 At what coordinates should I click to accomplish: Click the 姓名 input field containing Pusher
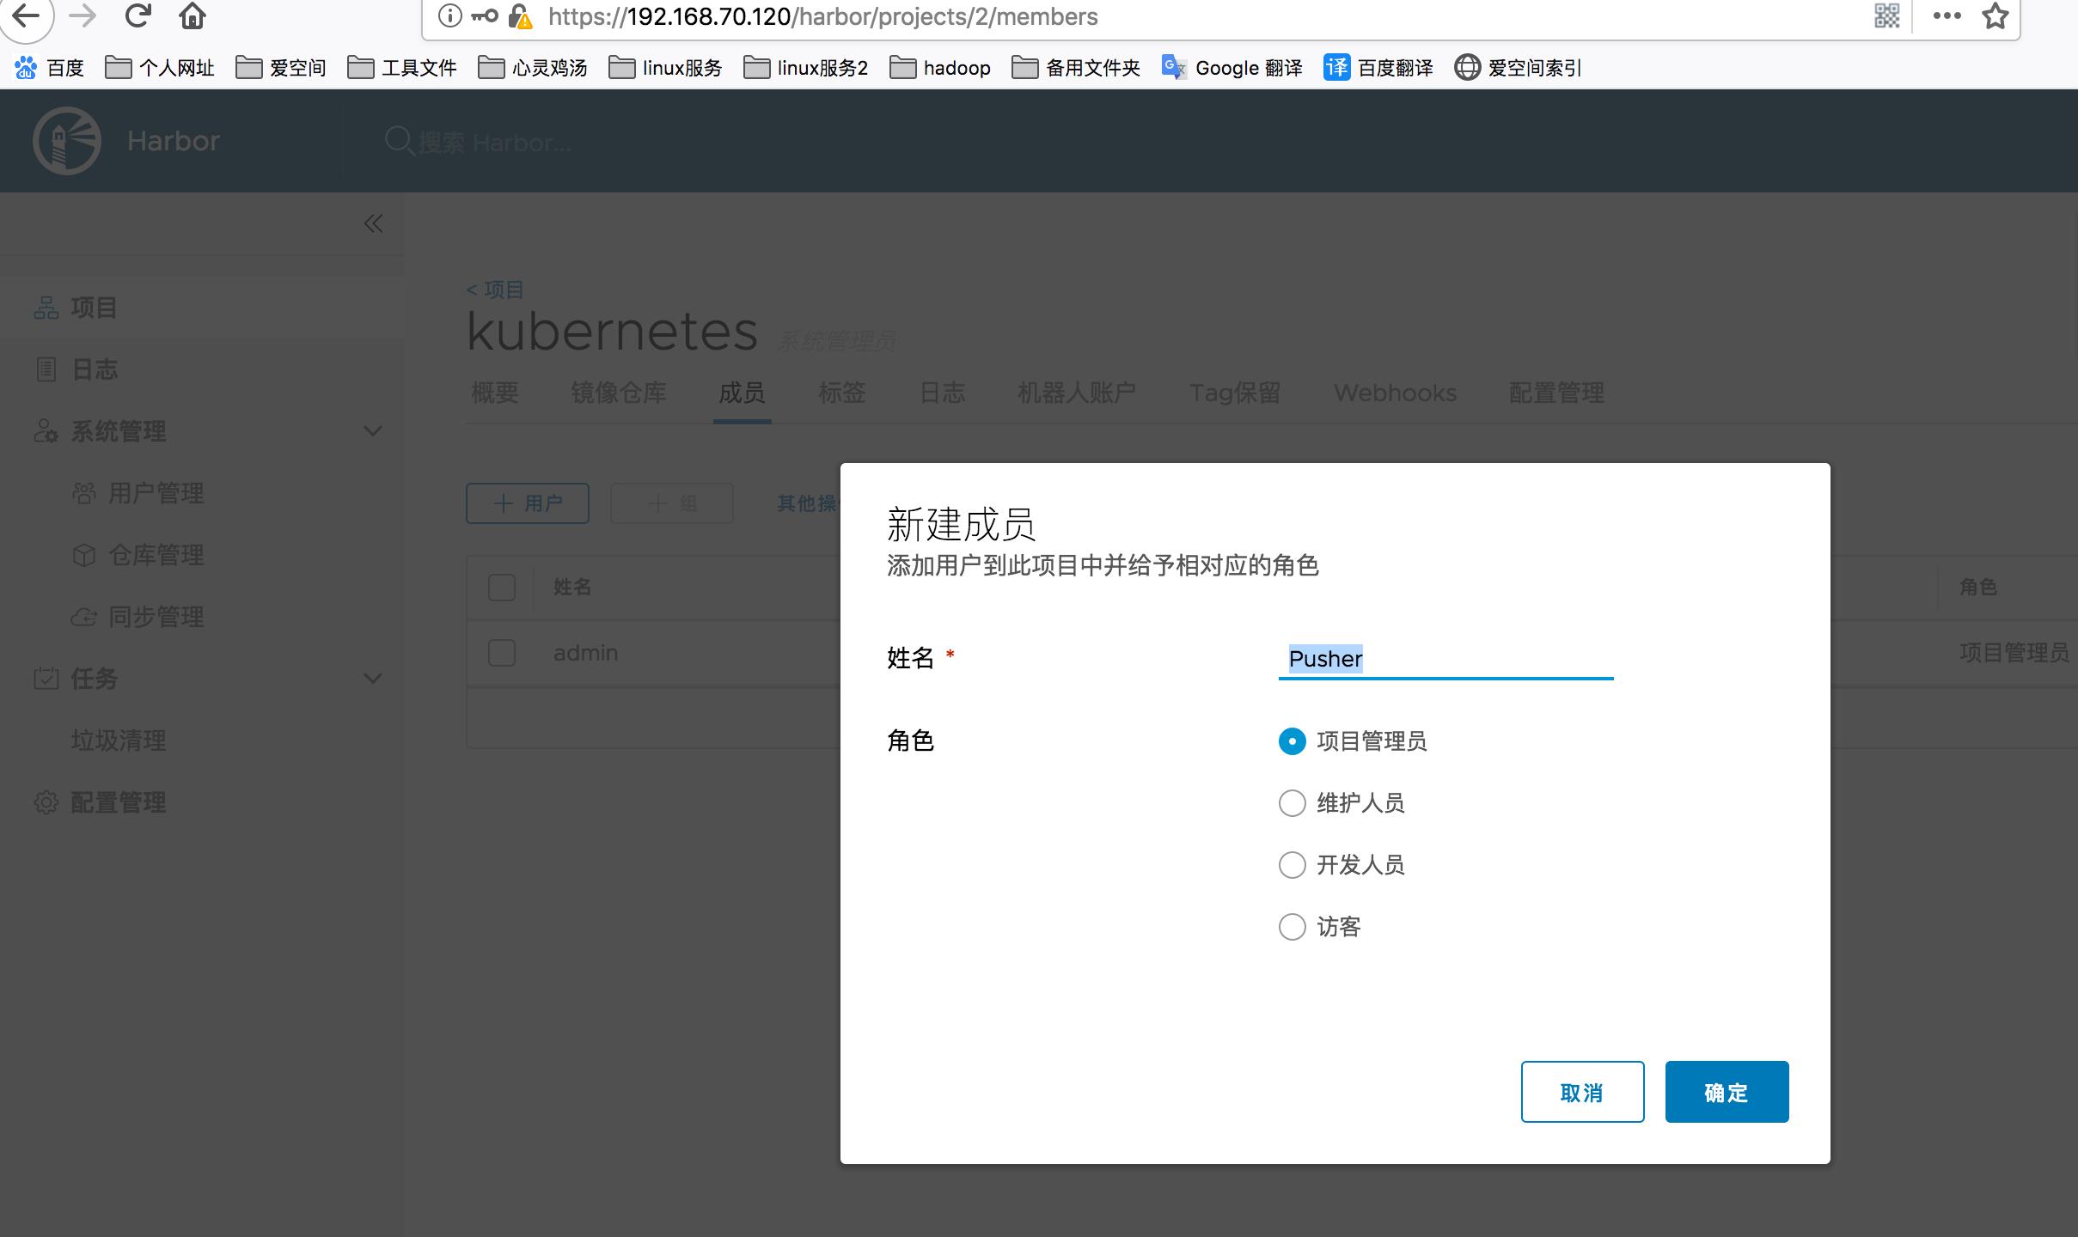(1445, 659)
